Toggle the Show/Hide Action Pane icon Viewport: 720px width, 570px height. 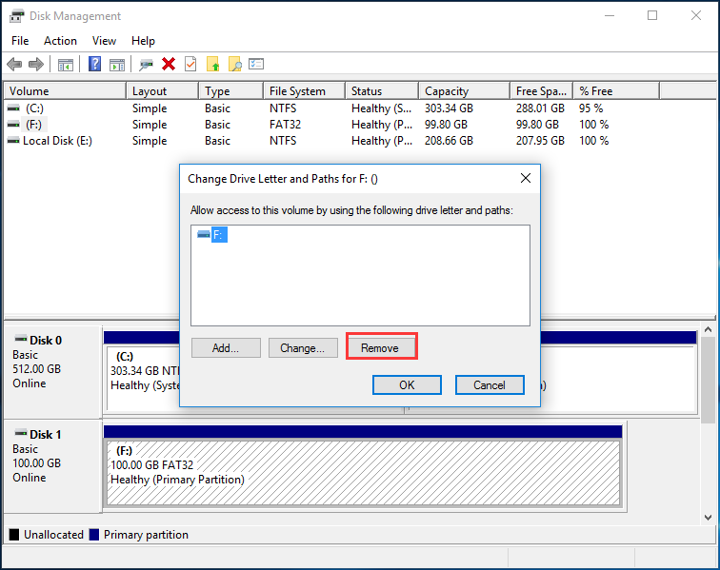click(x=117, y=65)
